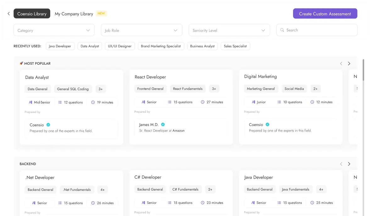Image resolution: width=371 pixels, height=216 pixels.
Task: Click clock icon on React Developer card
Action: pyautogui.click(x=203, y=102)
